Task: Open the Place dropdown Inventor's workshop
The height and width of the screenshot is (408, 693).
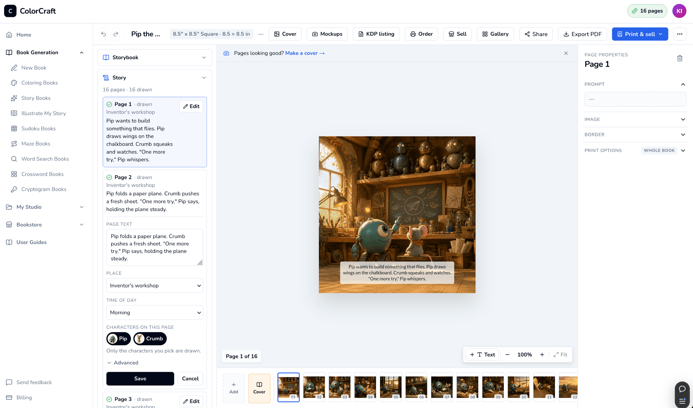Action: point(155,285)
